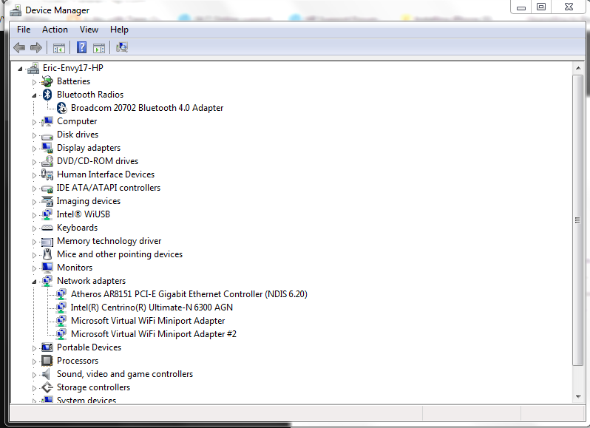Screen dimensions: 590x428
Task: Maximize the Device Manager window
Action: (541, 7)
